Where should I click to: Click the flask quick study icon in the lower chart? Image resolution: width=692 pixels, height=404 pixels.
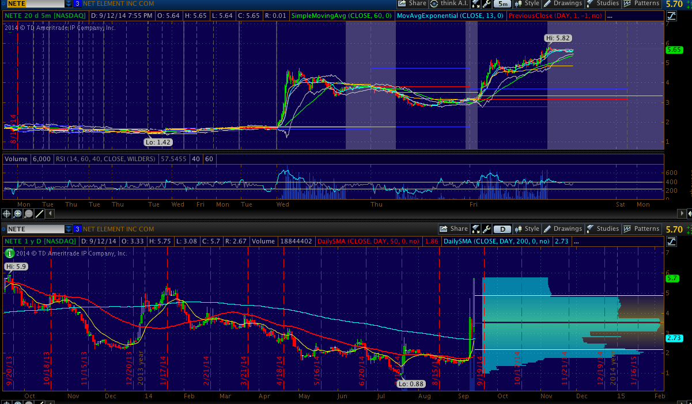476,228
